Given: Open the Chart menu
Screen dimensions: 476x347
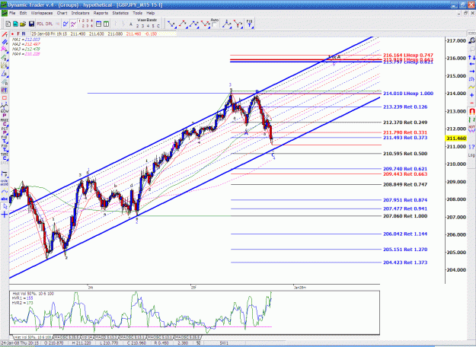Looking at the screenshot, I should (x=62, y=13).
